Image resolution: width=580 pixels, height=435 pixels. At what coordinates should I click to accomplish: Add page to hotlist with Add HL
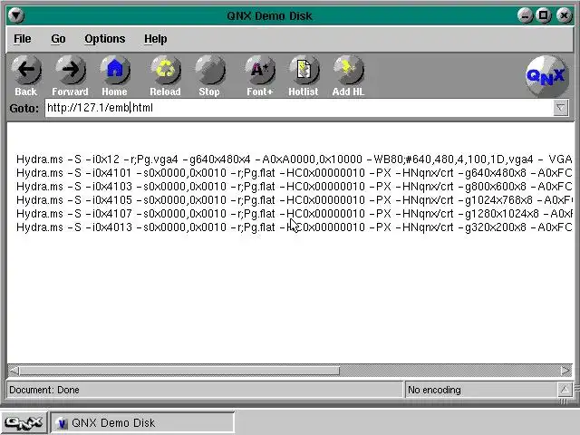pos(348,76)
